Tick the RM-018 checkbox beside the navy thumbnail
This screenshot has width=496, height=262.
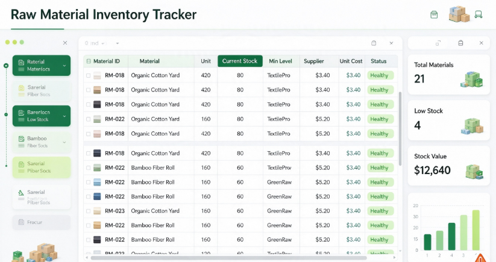click(x=88, y=153)
